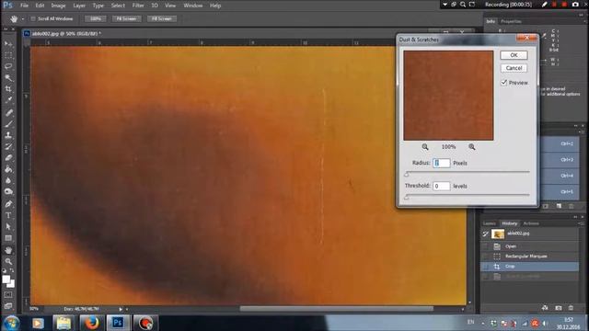Select the Blur tool
Image resolution: width=589 pixels, height=331 pixels.
(8, 180)
